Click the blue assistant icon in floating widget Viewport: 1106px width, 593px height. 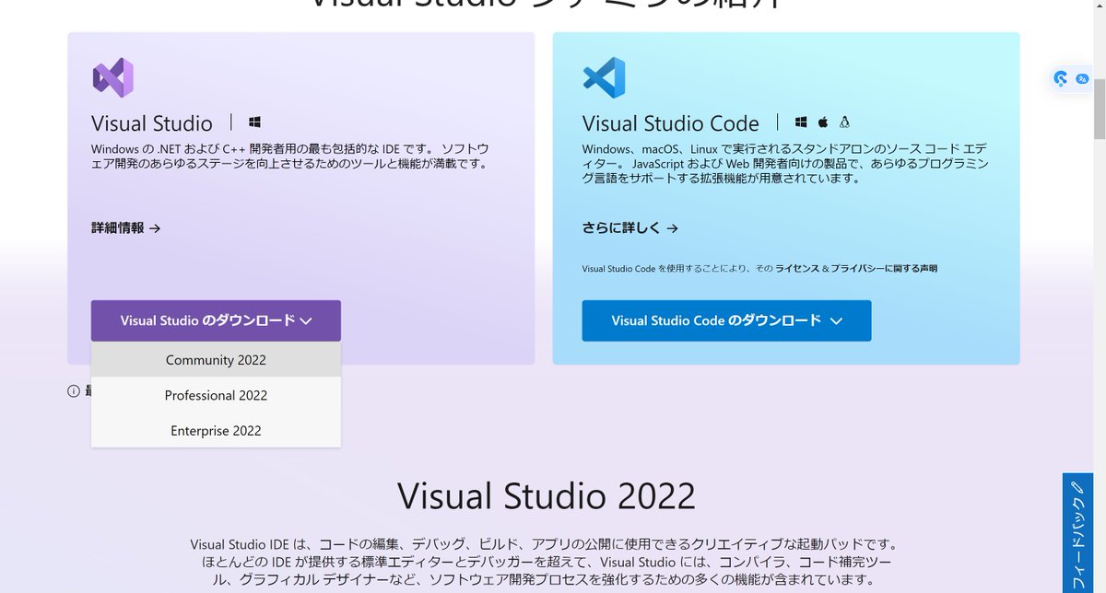(x=1062, y=79)
